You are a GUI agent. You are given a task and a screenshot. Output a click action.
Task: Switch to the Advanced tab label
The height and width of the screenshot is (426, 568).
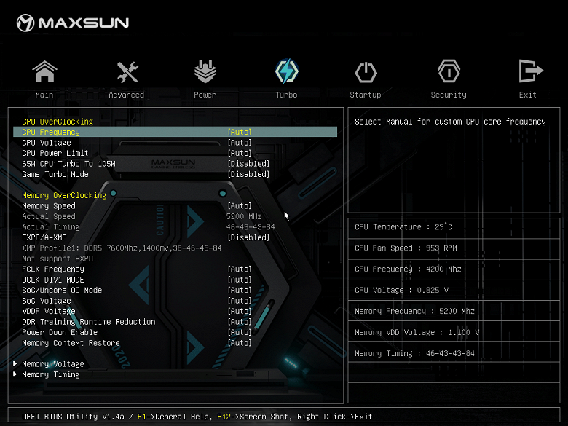pos(127,95)
